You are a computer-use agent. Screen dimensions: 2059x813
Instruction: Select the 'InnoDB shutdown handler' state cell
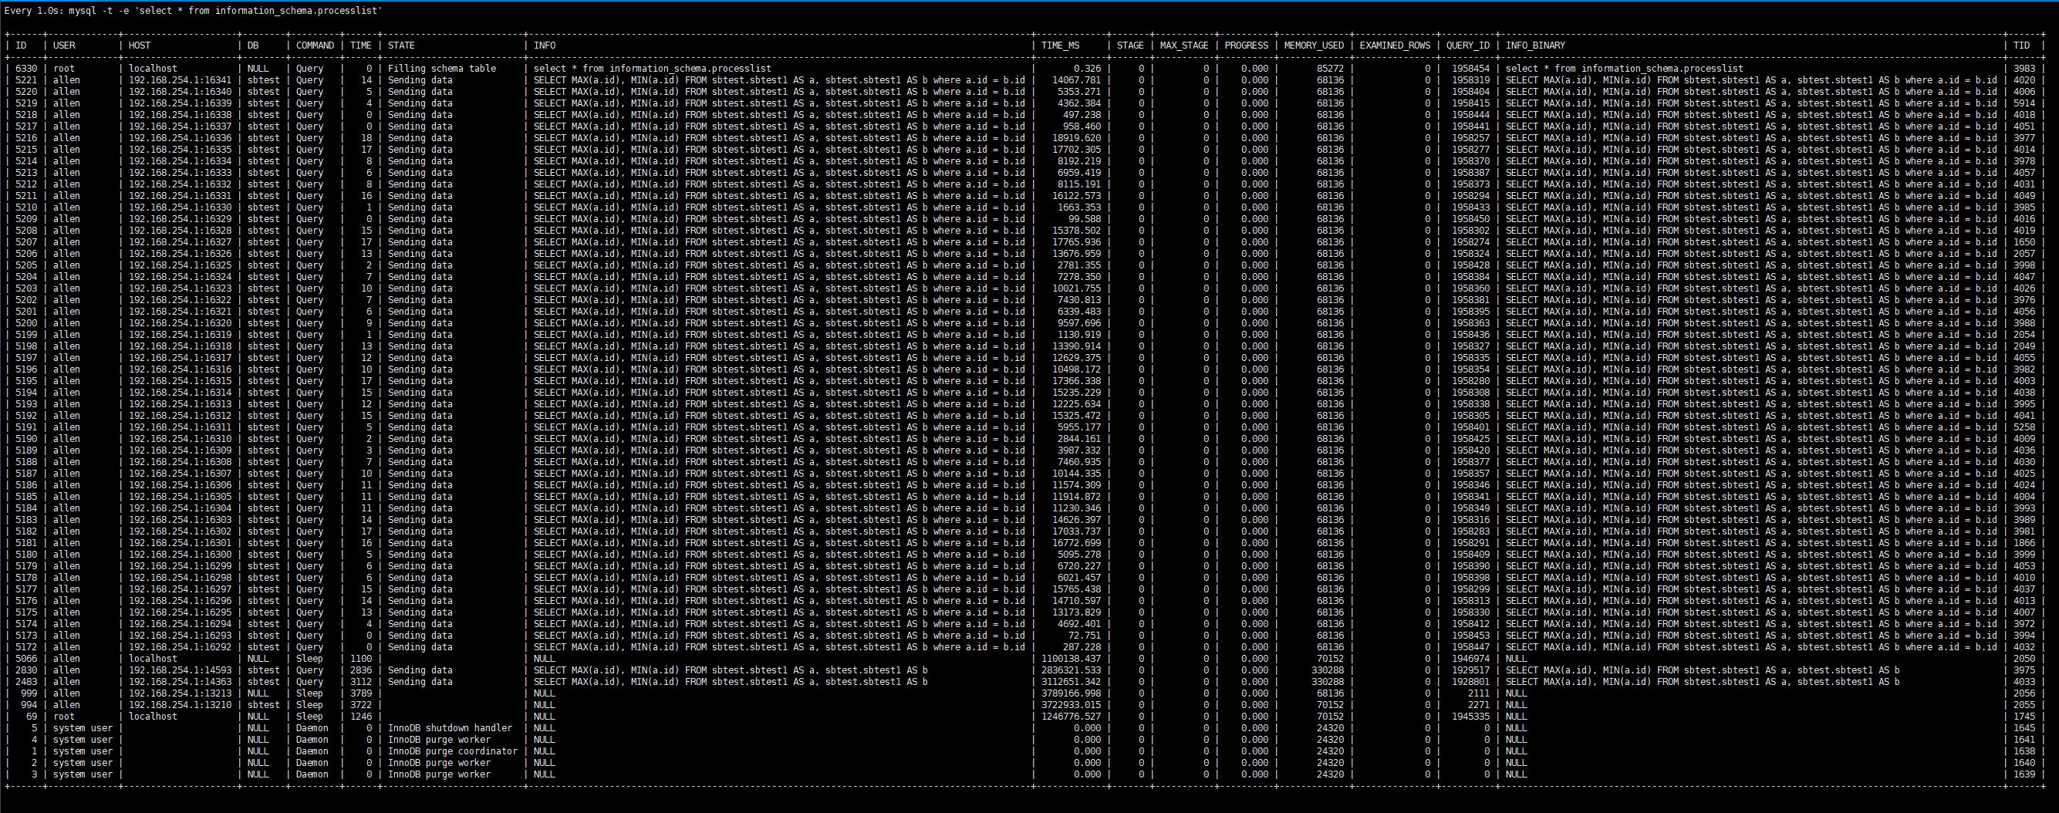point(450,728)
